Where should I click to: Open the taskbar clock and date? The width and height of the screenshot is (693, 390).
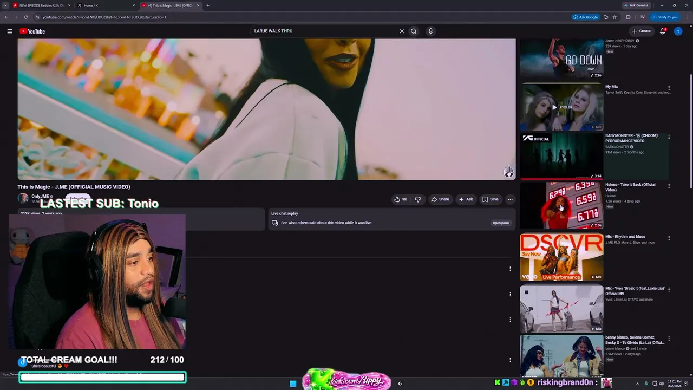coord(674,383)
